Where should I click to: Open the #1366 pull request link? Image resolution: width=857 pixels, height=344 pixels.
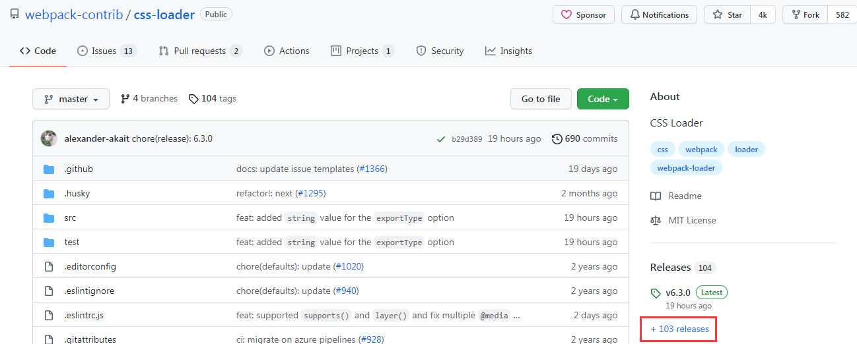pyautogui.click(x=372, y=169)
